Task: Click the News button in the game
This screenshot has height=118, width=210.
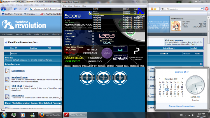Action: pos(103,78)
